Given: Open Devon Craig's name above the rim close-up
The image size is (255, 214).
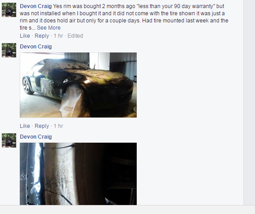Looking at the screenshot, I should 36,137.
